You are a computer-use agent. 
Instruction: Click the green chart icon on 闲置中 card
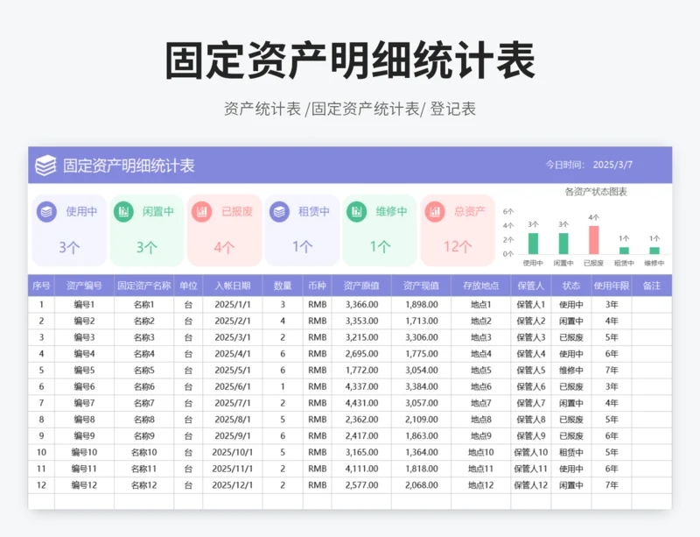pyautogui.click(x=123, y=211)
